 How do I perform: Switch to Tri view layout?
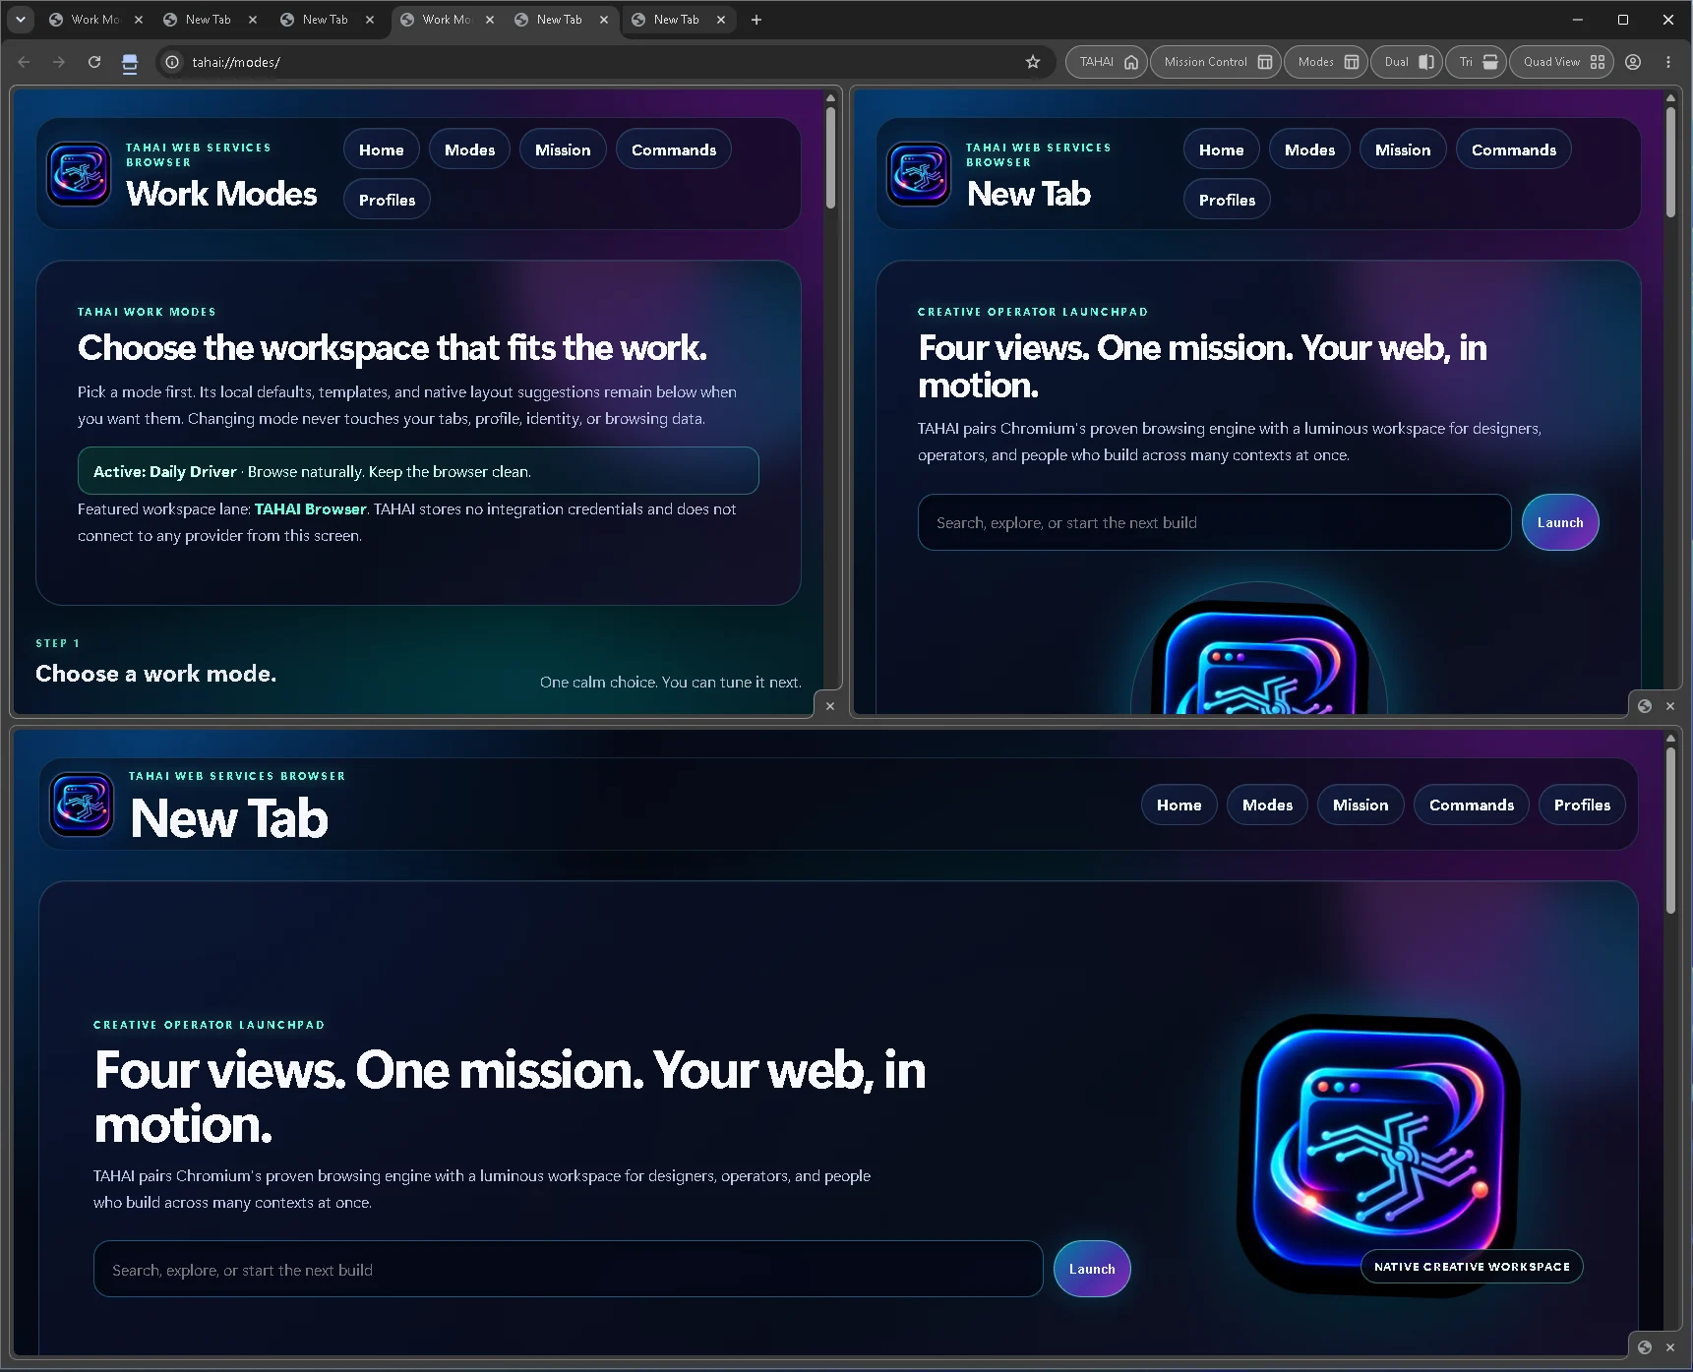pyautogui.click(x=1477, y=62)
